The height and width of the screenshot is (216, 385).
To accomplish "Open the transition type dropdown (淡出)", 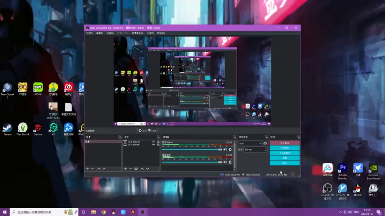I will click(250, 144).
